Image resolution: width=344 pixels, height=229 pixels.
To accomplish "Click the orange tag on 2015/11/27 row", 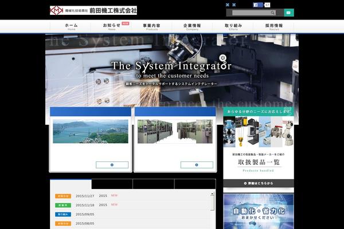I will pyautogui.click(x=63, y=196).
